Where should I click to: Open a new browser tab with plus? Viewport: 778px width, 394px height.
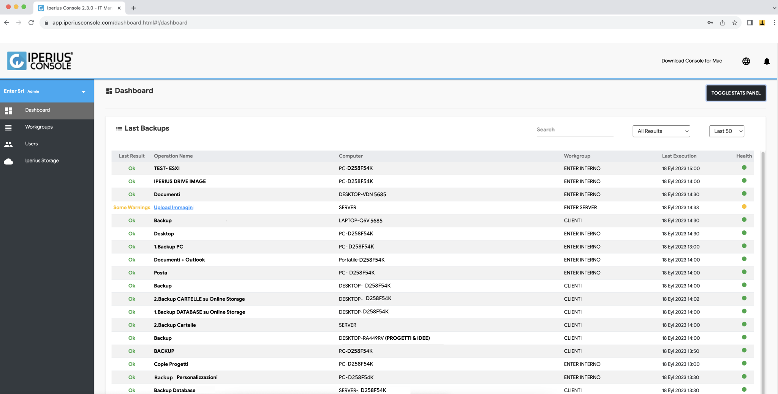click(x=133, y=8)
